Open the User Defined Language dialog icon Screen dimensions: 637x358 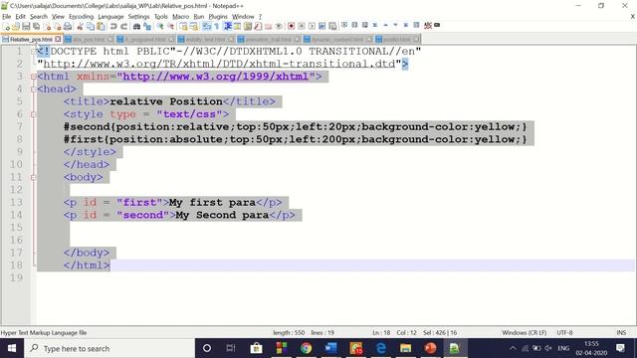[x=237, y=27]
